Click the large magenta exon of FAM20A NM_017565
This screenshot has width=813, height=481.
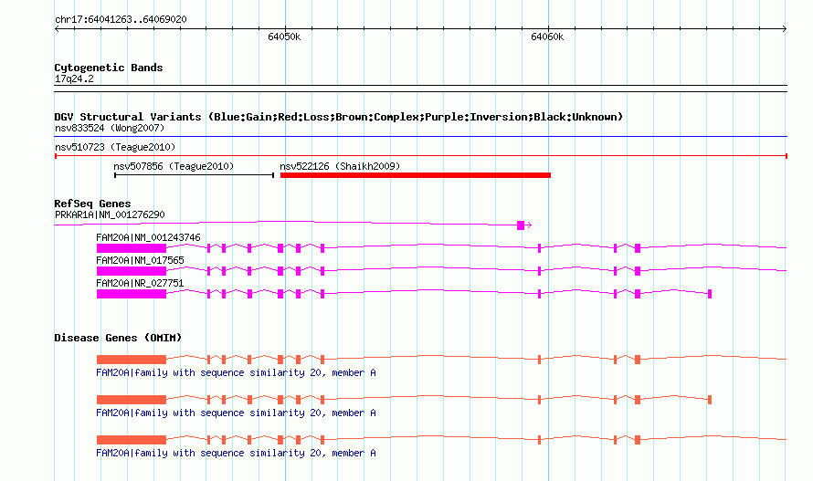click(x=132, y=271)
